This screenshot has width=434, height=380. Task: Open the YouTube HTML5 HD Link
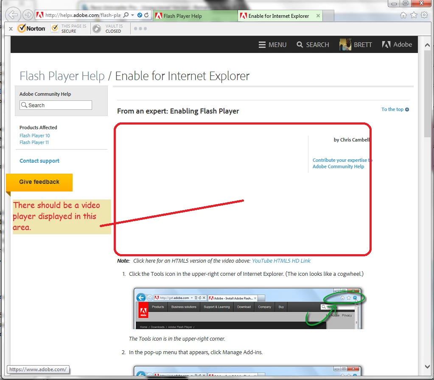coord(281,261)
